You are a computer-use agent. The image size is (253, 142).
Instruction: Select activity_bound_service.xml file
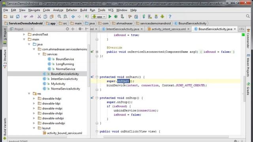pos(64,133)
